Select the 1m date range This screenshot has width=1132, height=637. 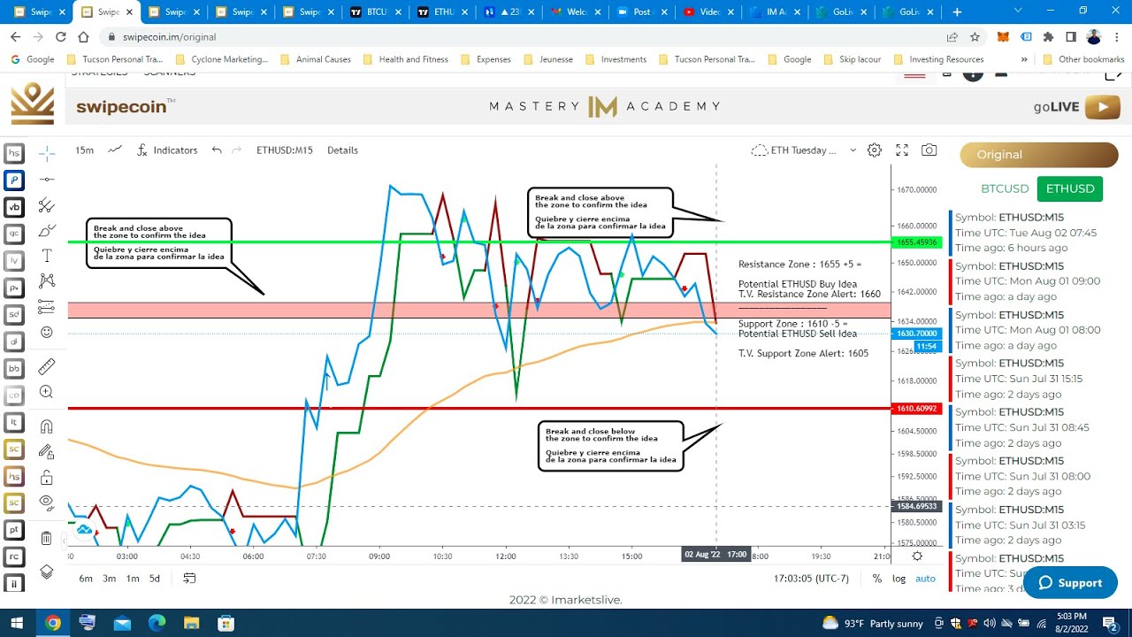pos(132,579)
